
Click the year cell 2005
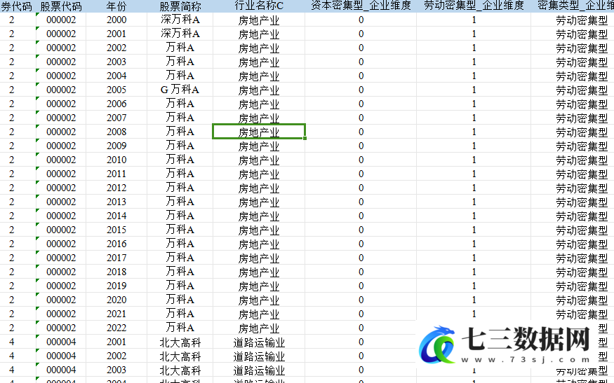116,90
